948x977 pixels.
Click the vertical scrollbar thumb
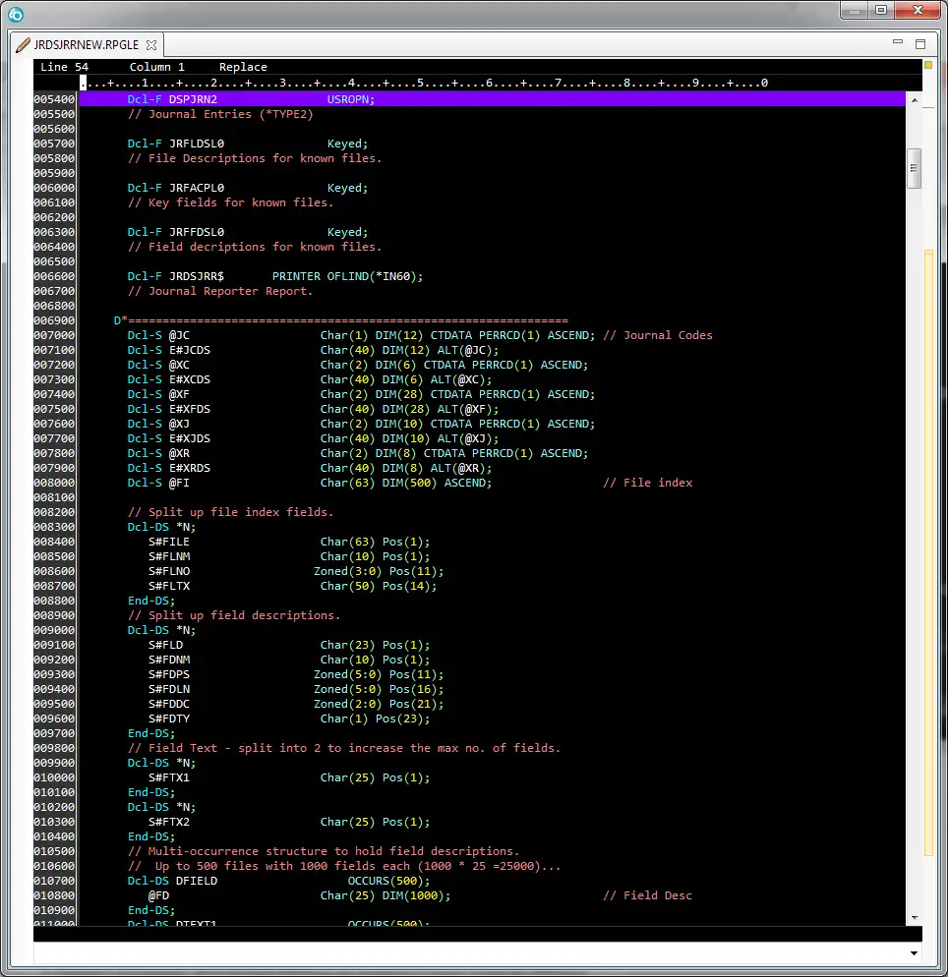(914, 167)
